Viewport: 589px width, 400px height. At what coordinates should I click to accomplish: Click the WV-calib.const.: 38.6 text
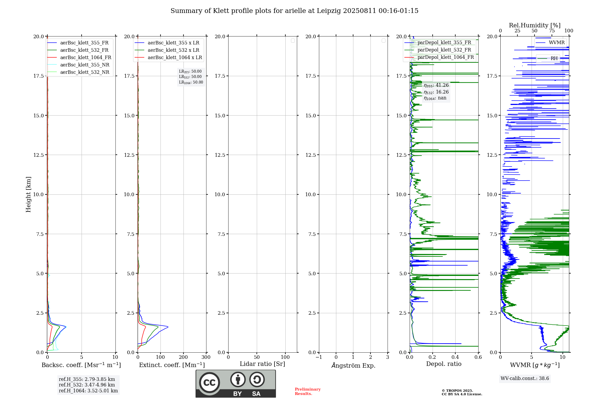coord(525,379)
